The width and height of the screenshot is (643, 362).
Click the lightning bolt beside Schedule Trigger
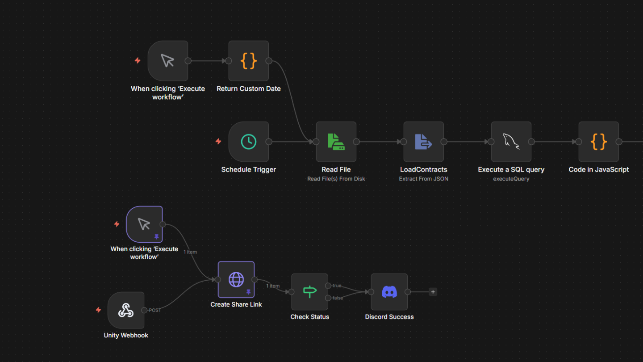coord(218,141)
